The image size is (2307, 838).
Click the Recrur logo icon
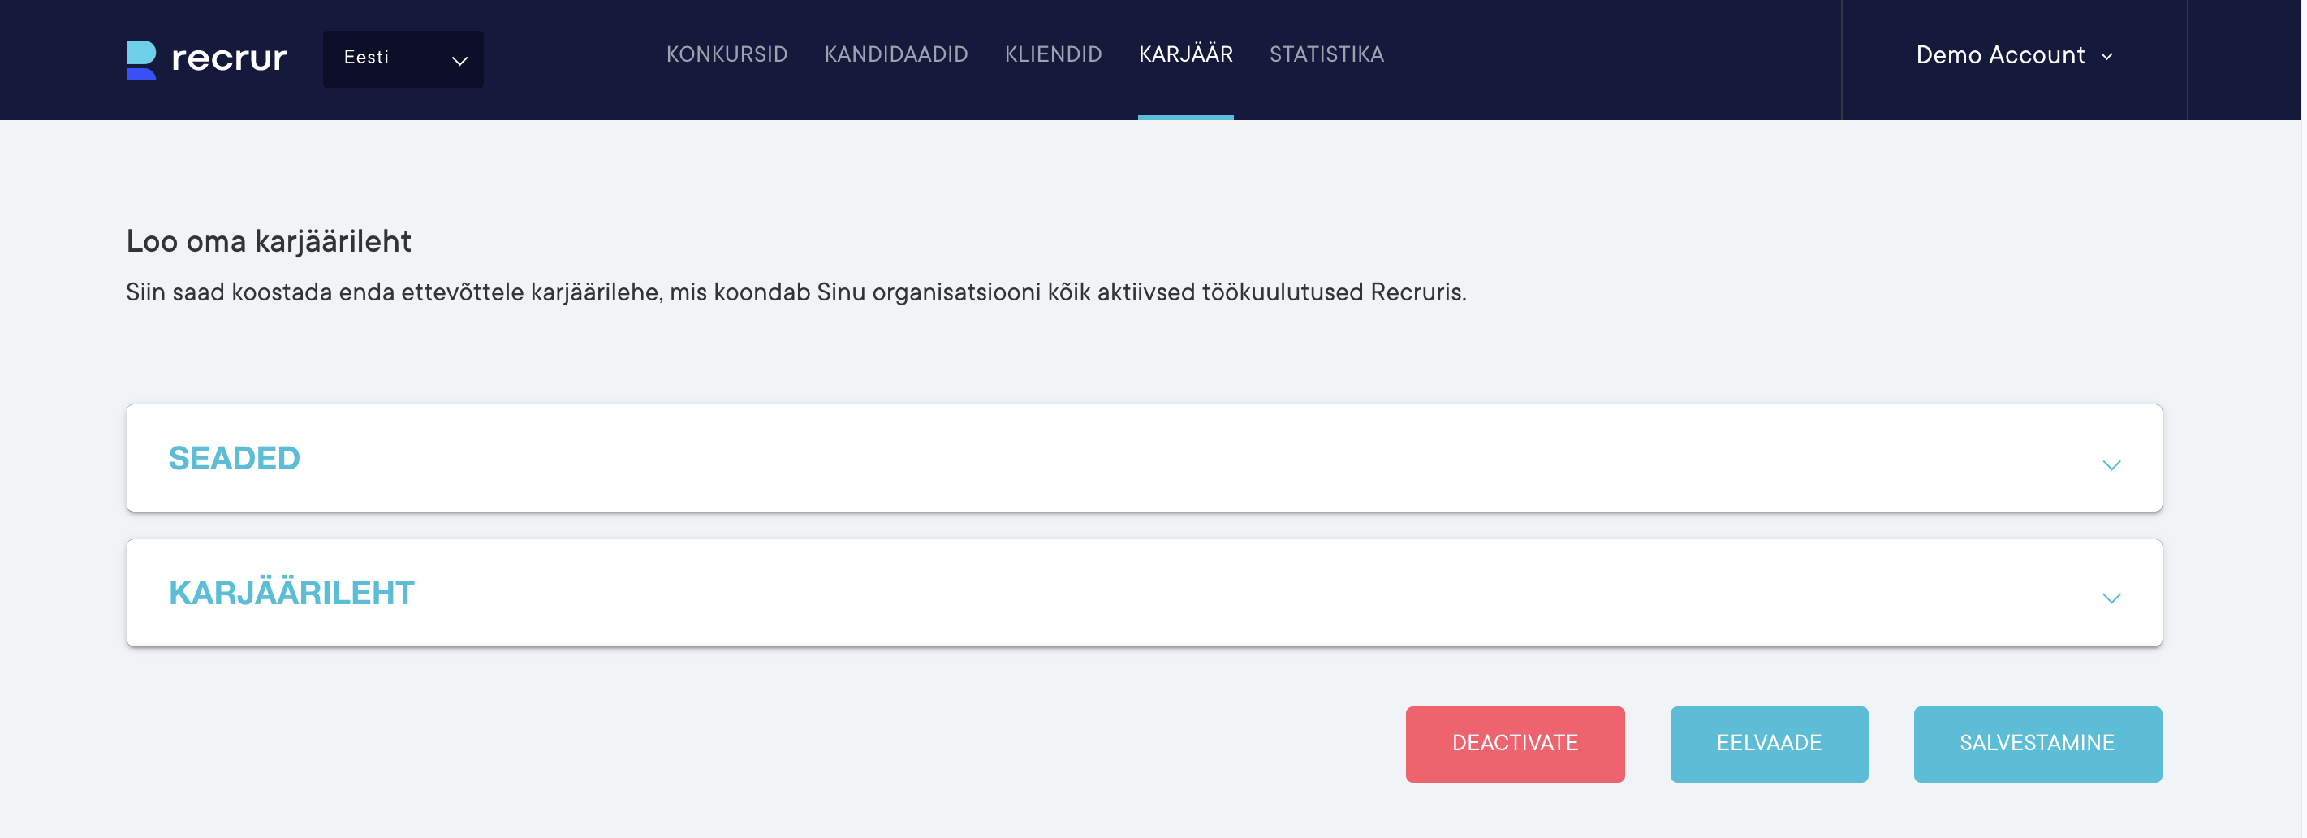click(140, 59)
